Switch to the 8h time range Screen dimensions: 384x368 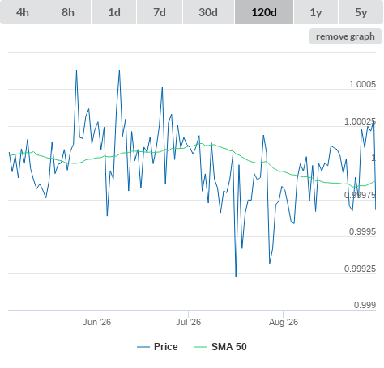point(68,12)
